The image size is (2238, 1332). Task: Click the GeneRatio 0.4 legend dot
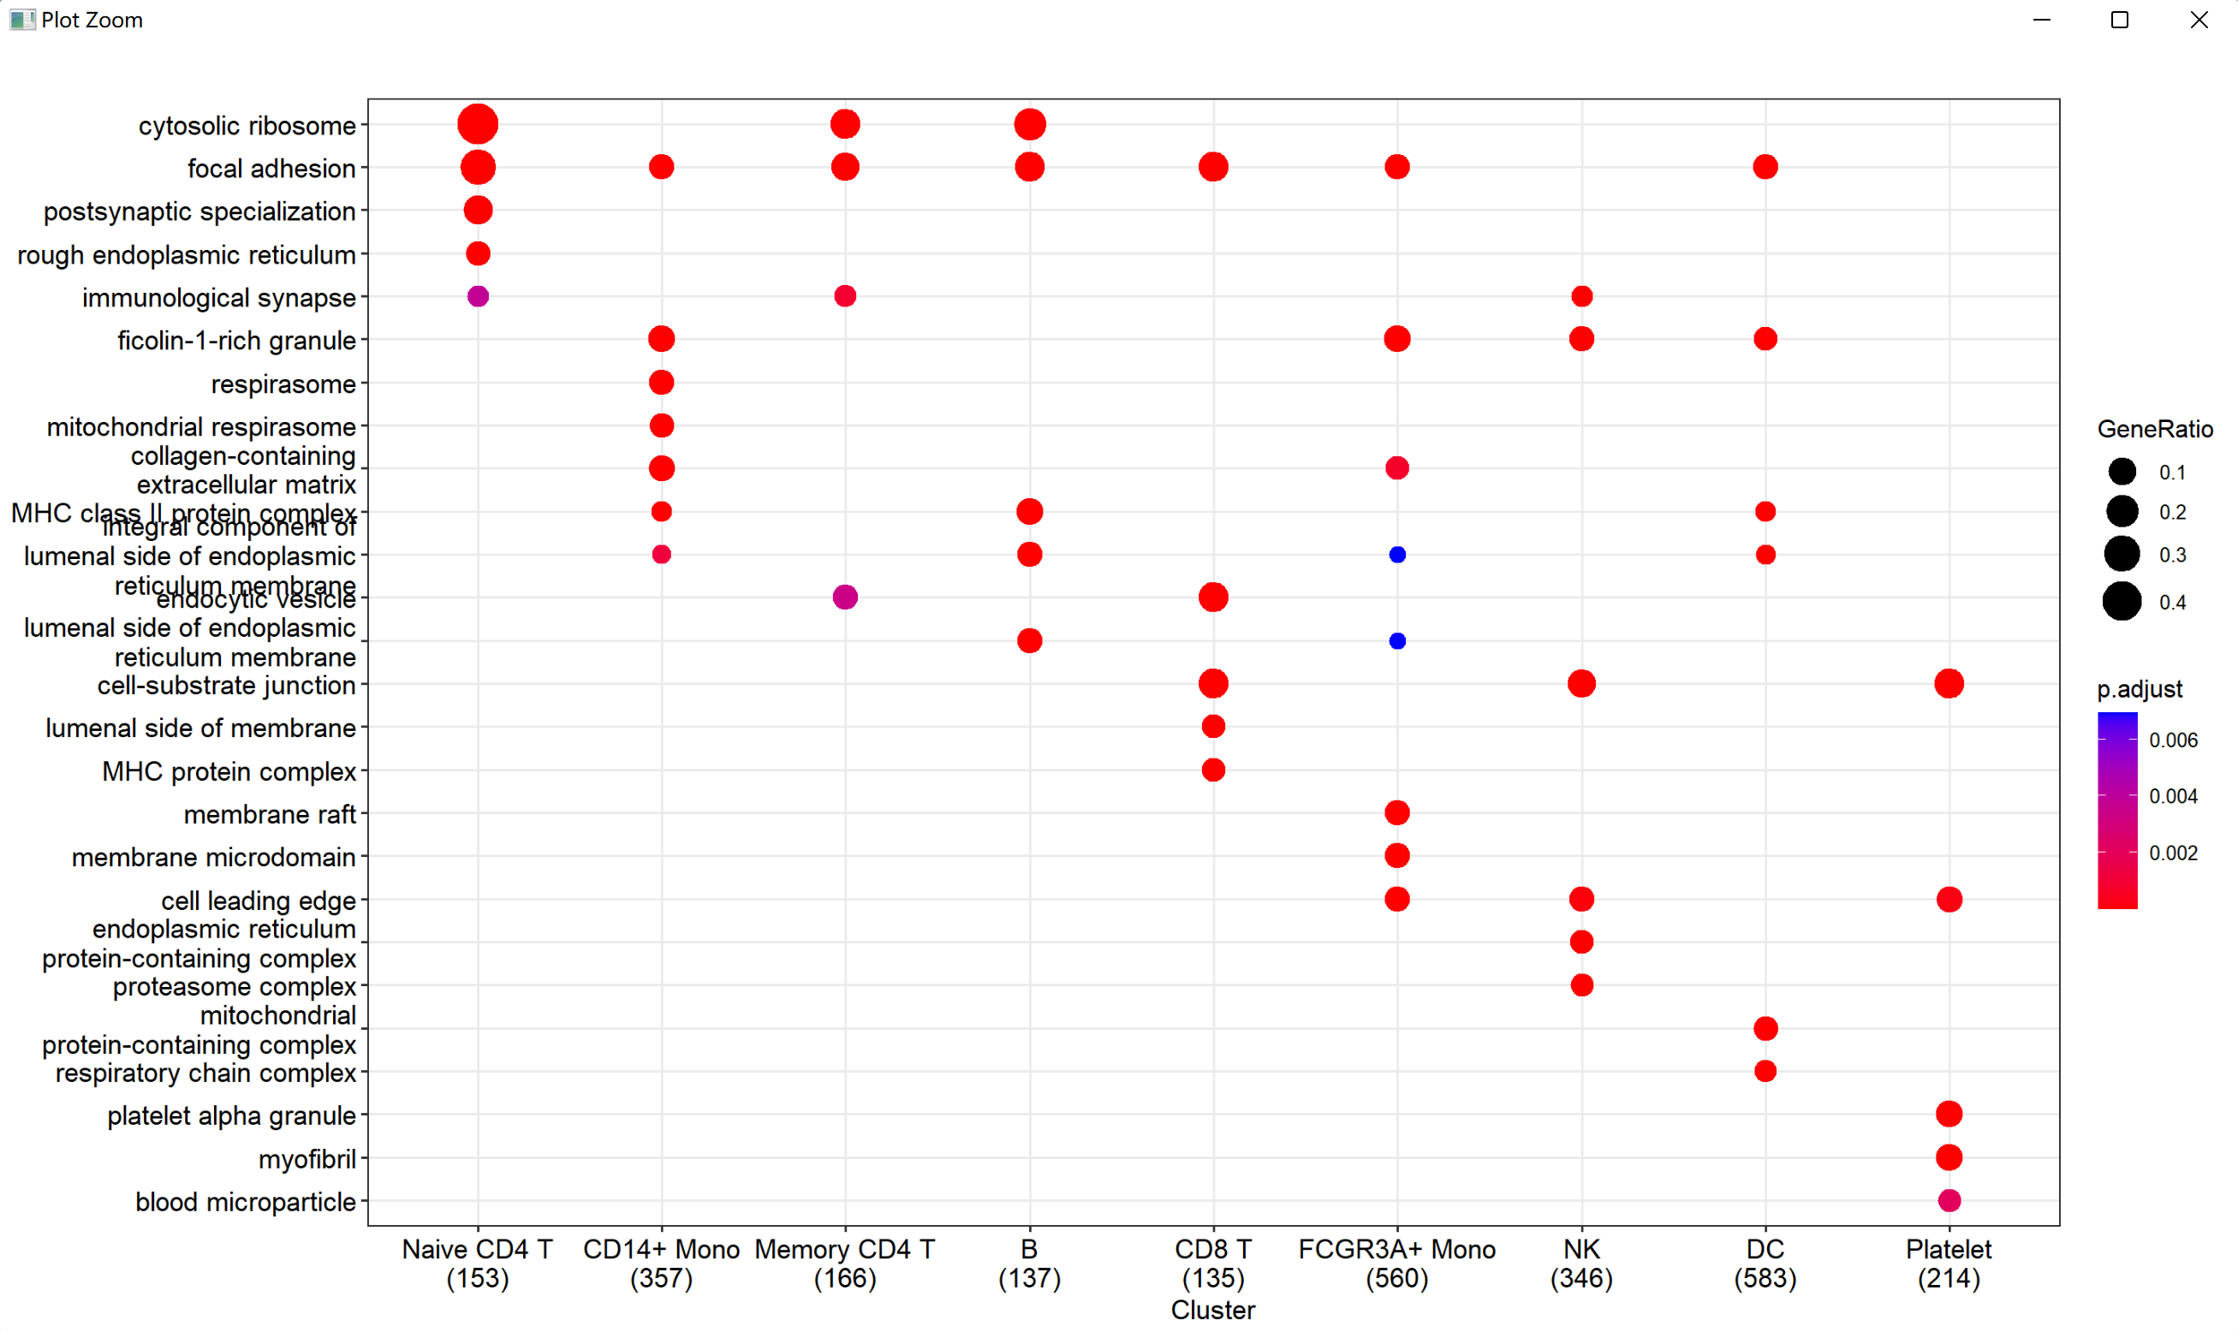pos(2122,602)
